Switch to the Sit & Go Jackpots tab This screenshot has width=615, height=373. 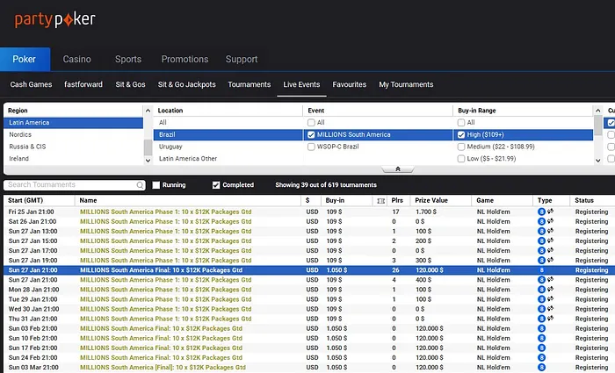pos(186,85)
